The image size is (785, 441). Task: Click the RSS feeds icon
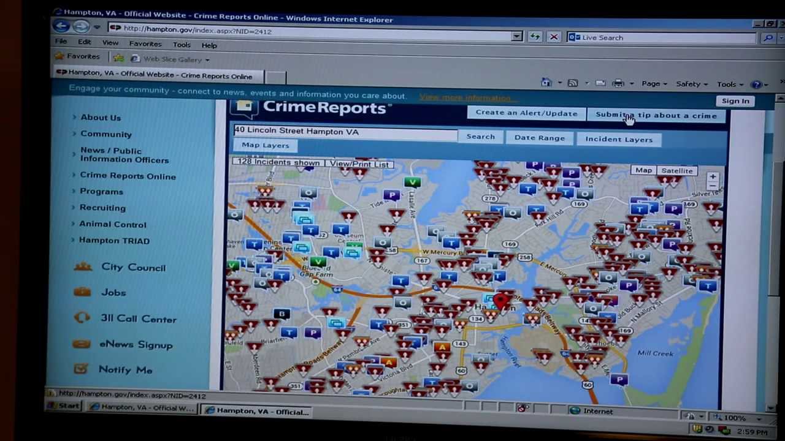(x=573, y=83)
